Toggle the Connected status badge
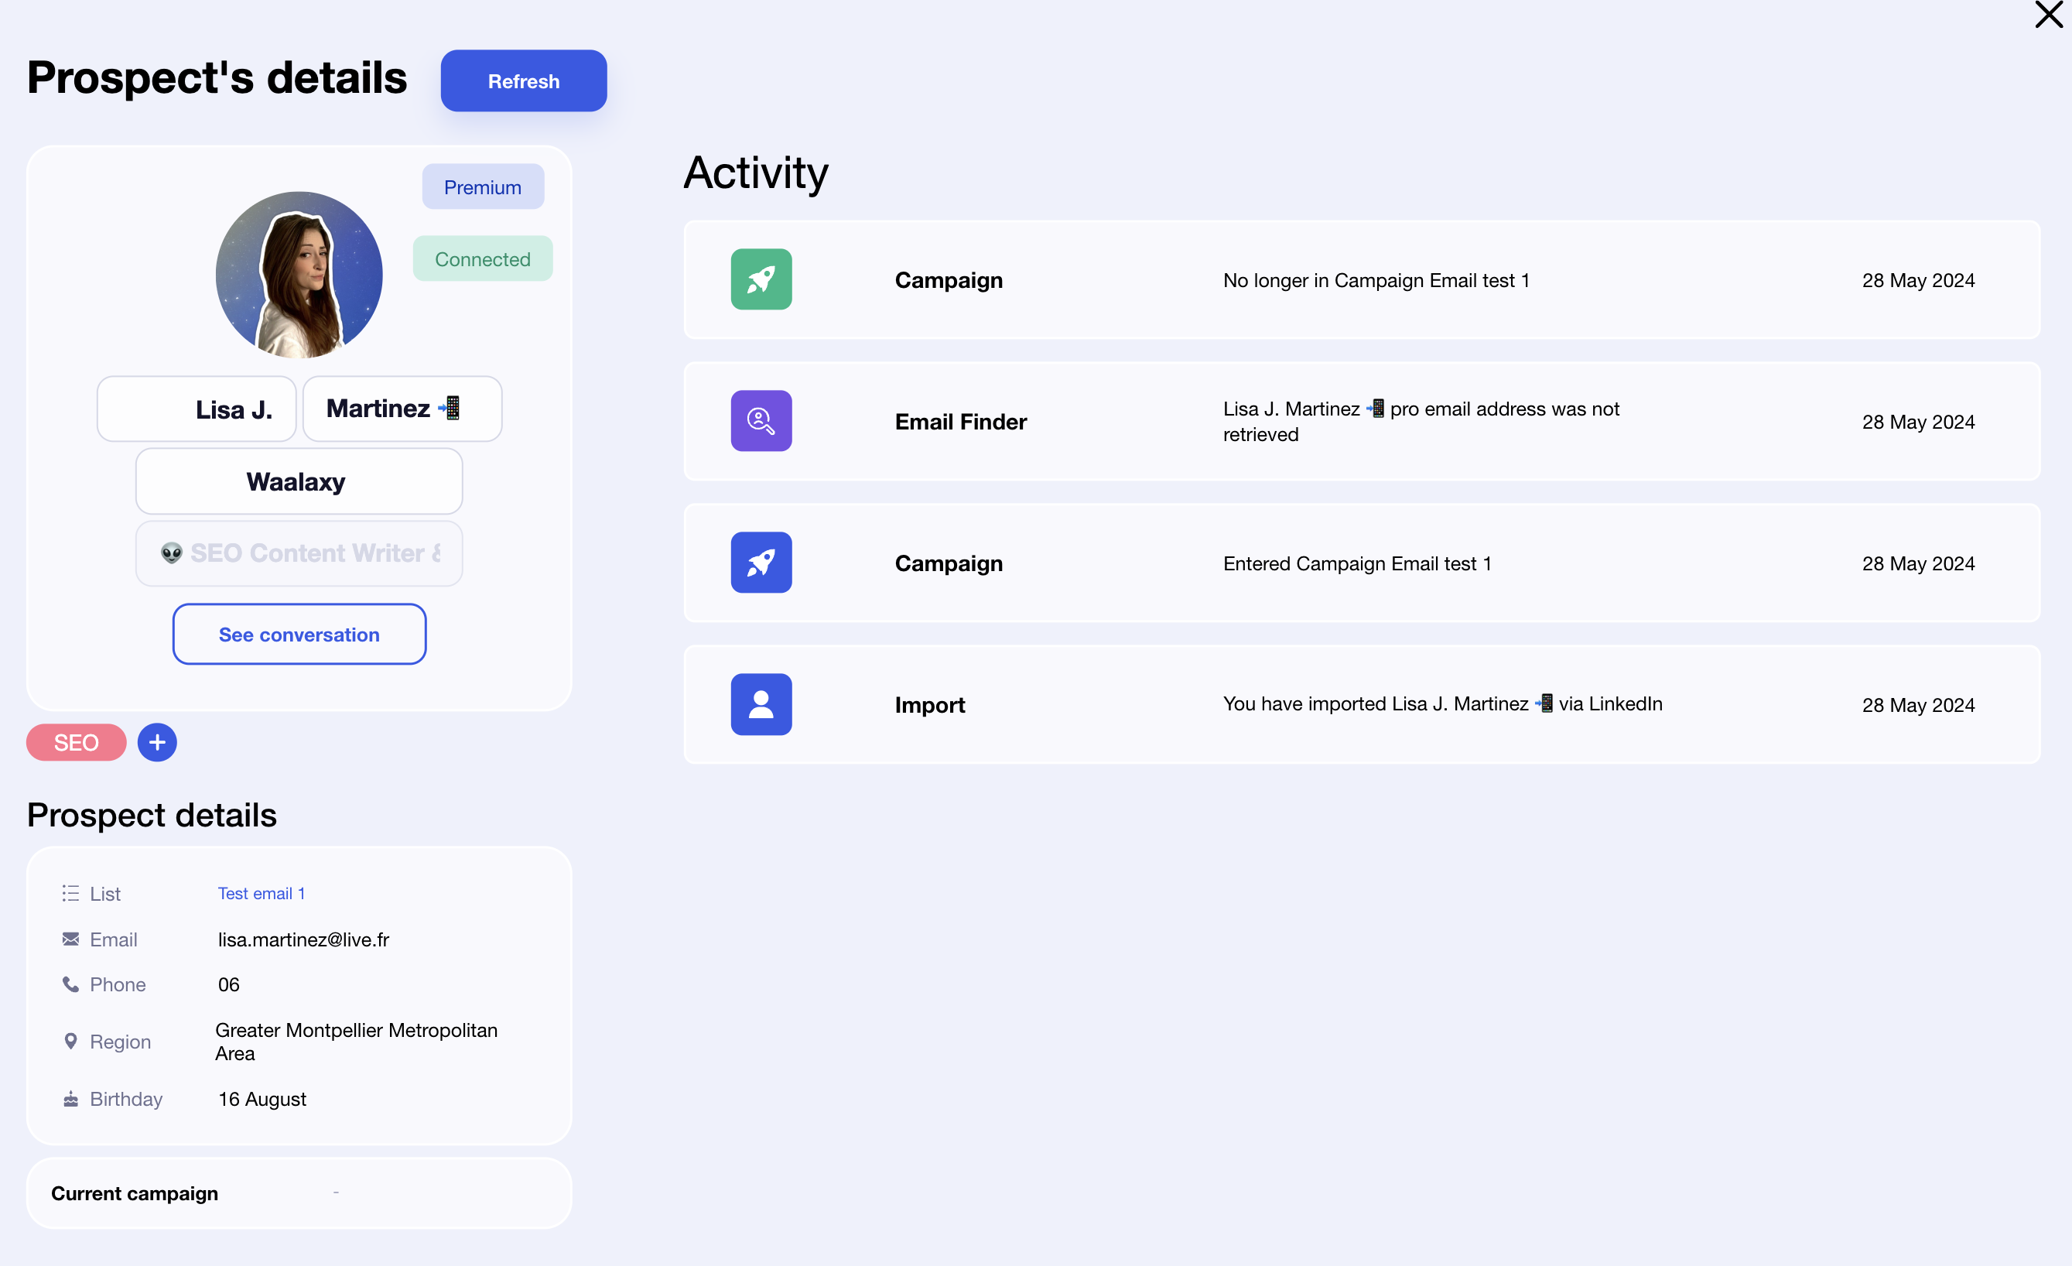 483,258
